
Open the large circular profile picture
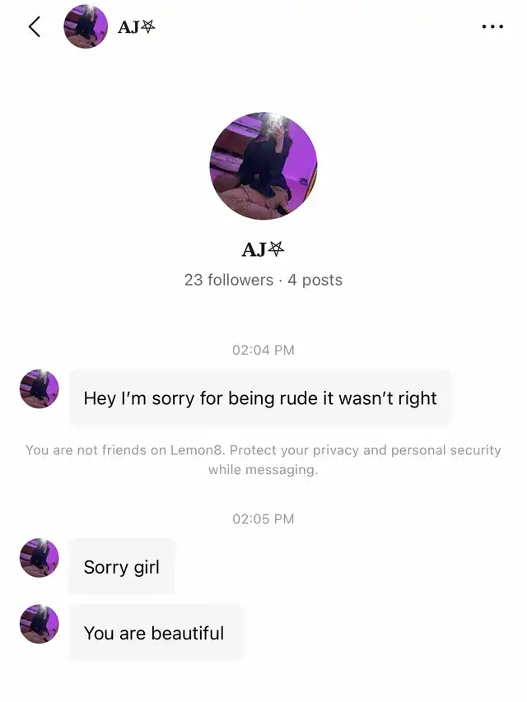coord(263,166)
